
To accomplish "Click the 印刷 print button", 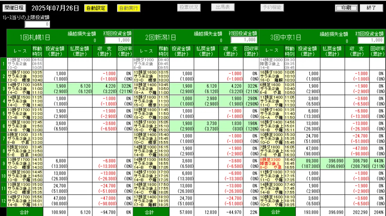I will coord(346,7).
